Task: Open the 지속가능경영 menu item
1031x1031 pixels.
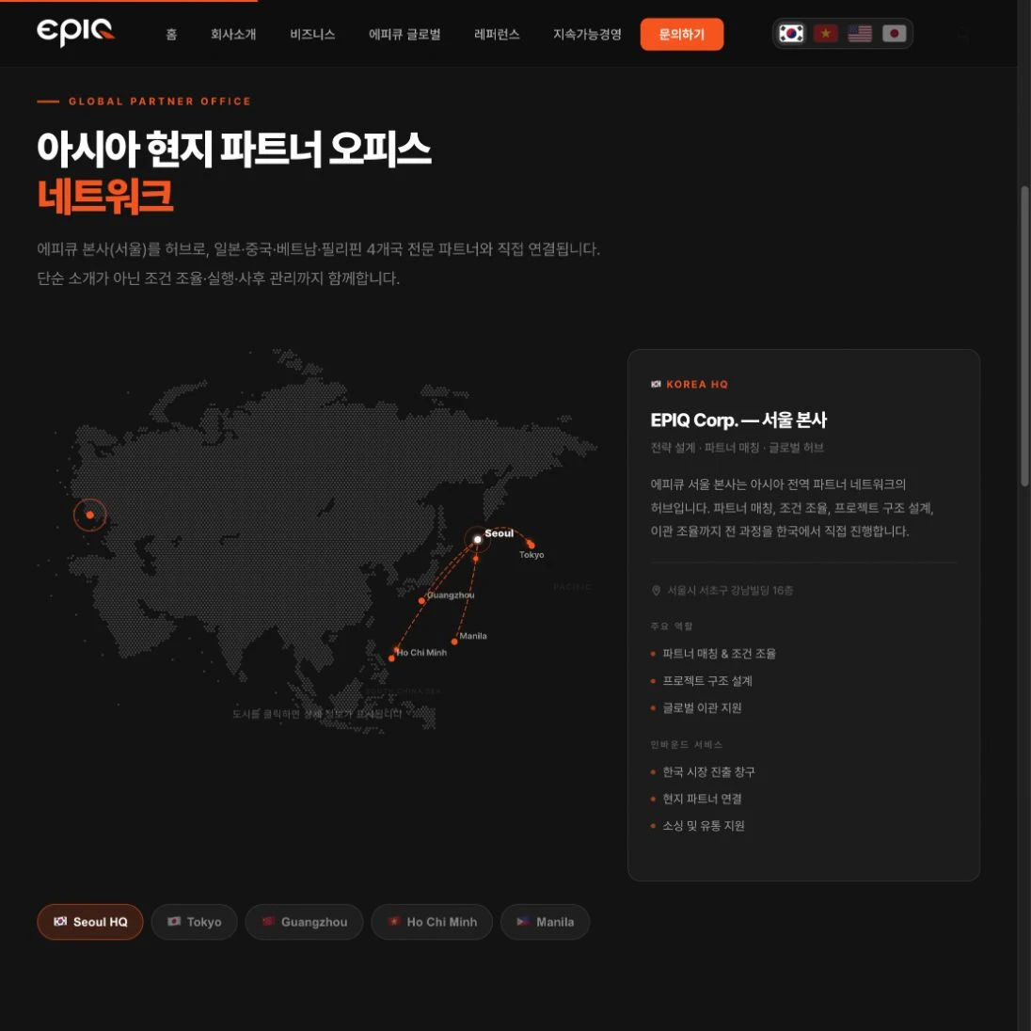Action: coord(587,34)
